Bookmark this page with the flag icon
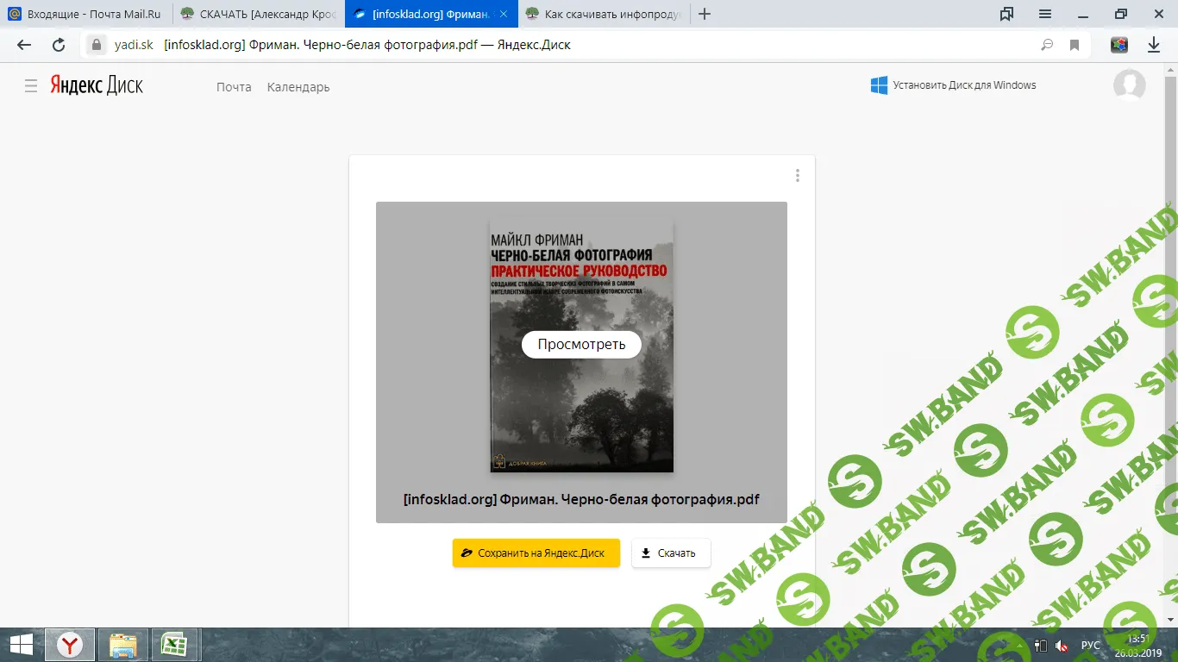1178x662 pixels. [x=1075, y=45]
